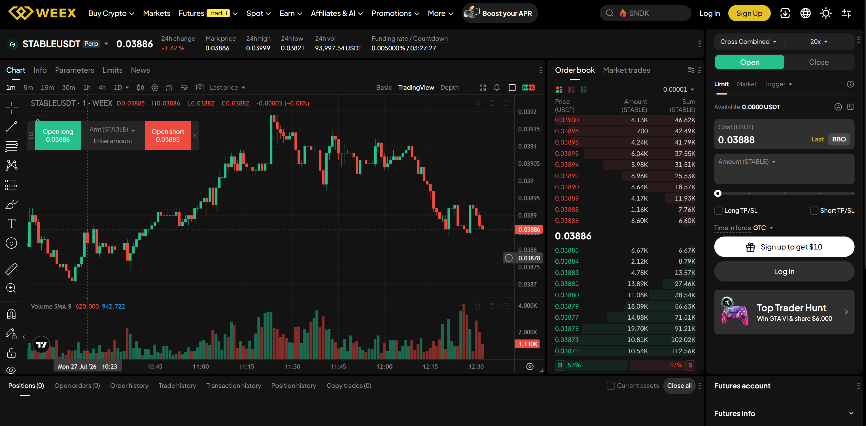Open price alert bell
Viewport: 866px width, 426px height.
click(x=497, y=88)
